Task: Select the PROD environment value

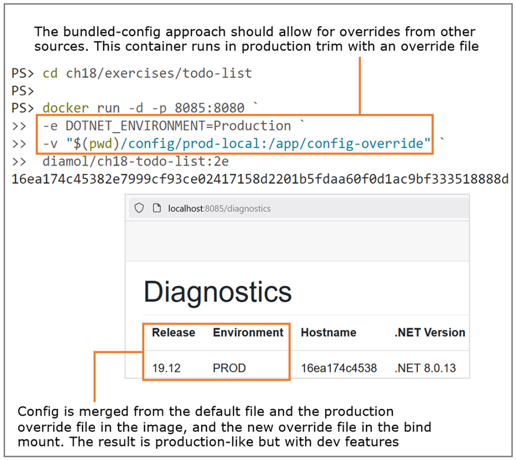Action: 229,368
